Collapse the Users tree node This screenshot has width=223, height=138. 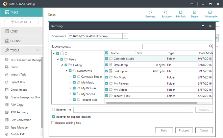58,59
